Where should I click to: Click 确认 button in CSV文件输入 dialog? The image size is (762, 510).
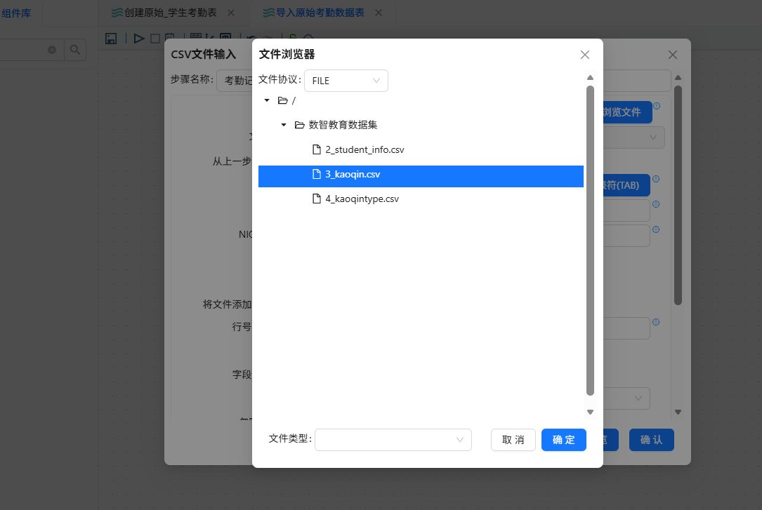(x=651, y=440)
